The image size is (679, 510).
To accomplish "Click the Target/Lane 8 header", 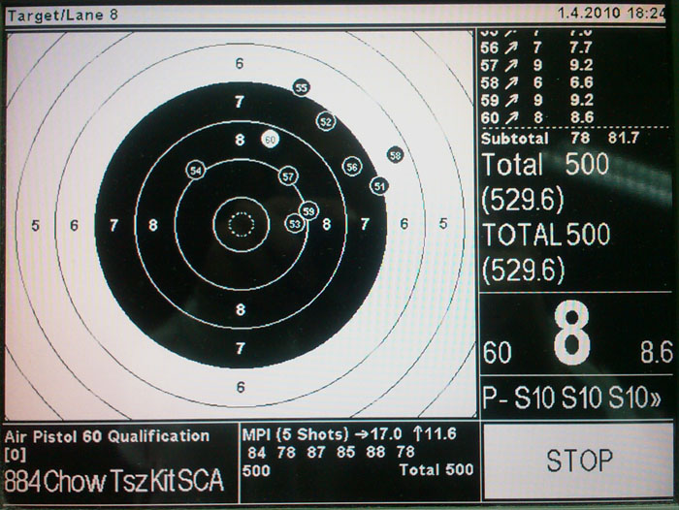I will [63, 16].
